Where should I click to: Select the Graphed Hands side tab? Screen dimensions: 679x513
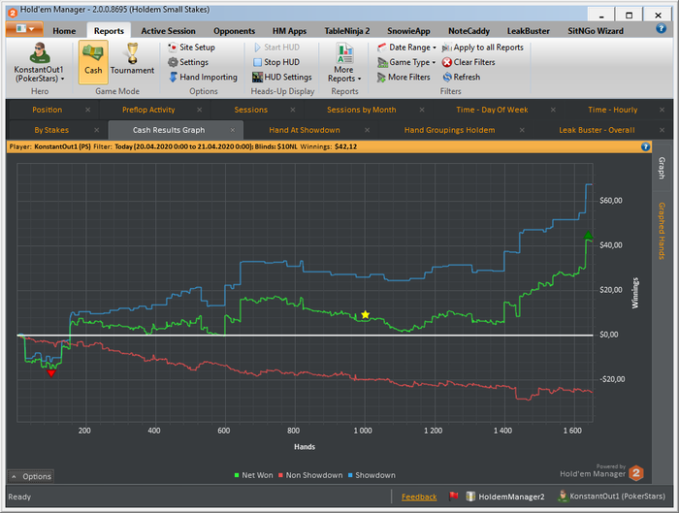coord(662,231)
